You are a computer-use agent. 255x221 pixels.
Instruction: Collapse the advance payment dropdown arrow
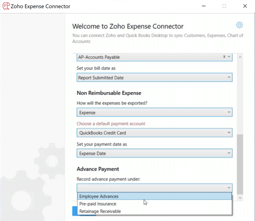pos(229,188)
